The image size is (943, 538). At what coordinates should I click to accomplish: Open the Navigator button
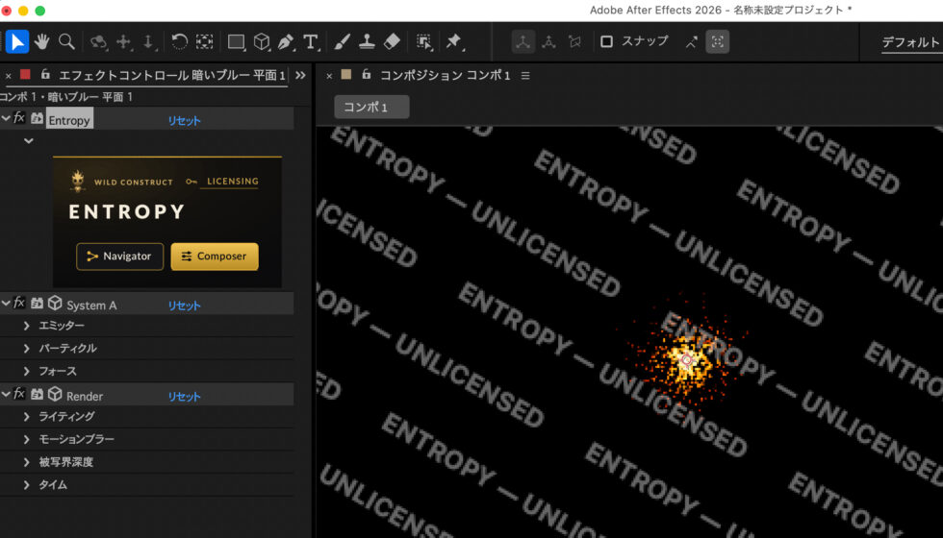[x=119, y=257]
